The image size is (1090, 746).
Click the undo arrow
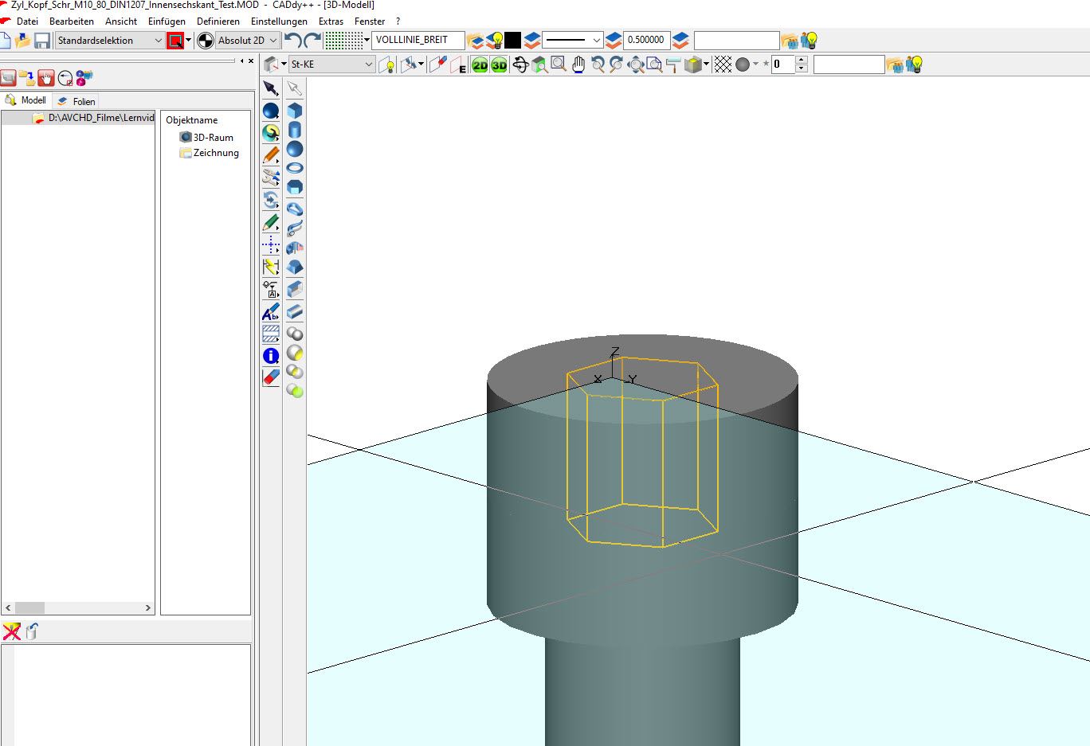point(292,40)
